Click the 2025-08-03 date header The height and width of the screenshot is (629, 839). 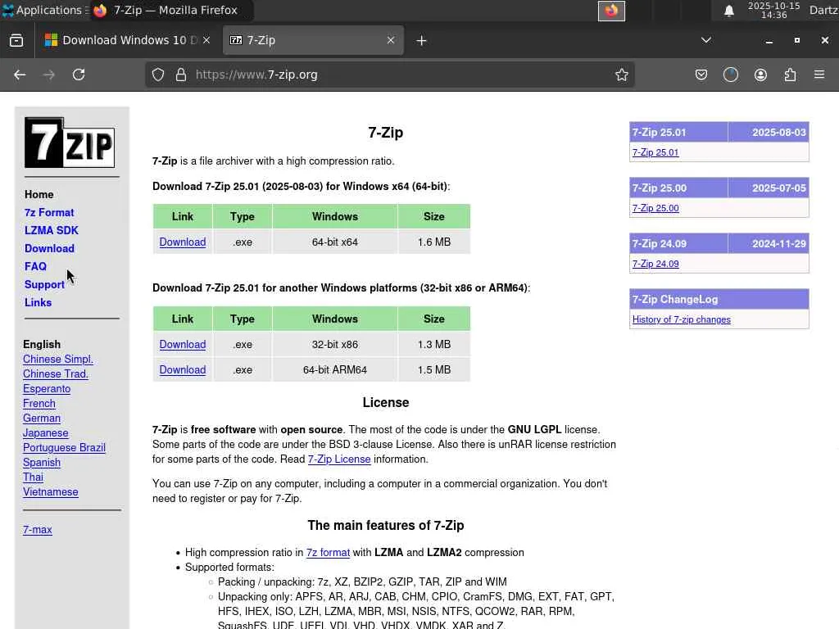[769, 132]
